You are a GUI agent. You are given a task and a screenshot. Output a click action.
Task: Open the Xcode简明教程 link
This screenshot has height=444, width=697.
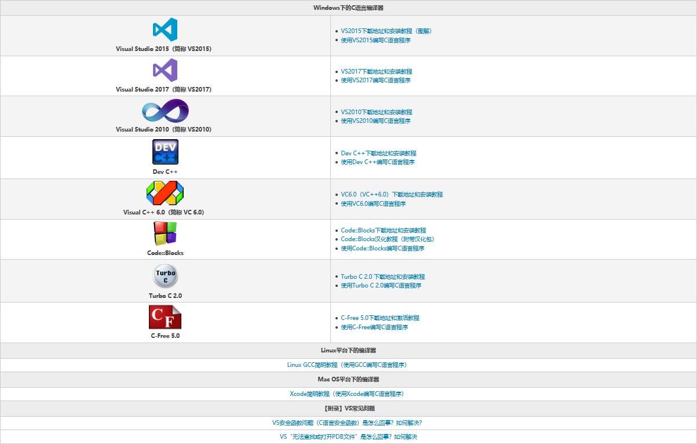[x=348, y=394]
